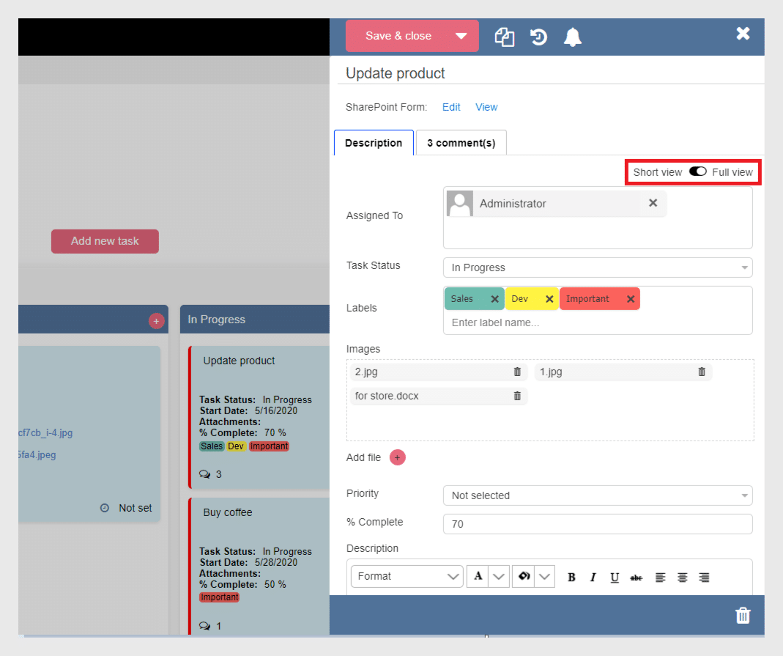Click the plus icon on board column header
This screenshot has height=656, width=783.
point(156,321)
